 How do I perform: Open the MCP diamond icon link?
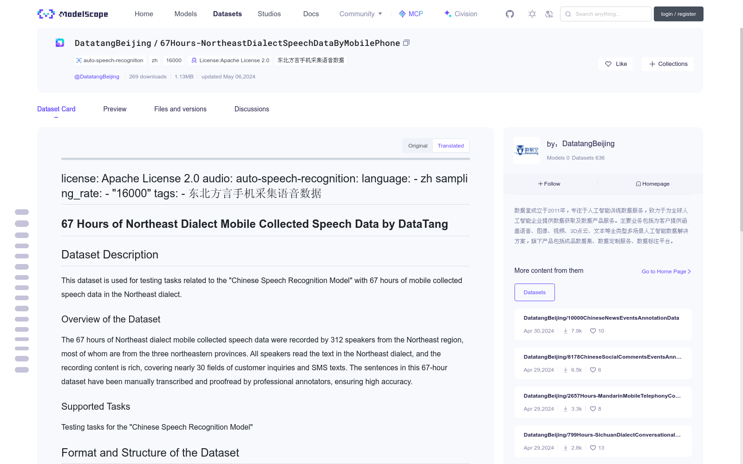pos(411,14)
